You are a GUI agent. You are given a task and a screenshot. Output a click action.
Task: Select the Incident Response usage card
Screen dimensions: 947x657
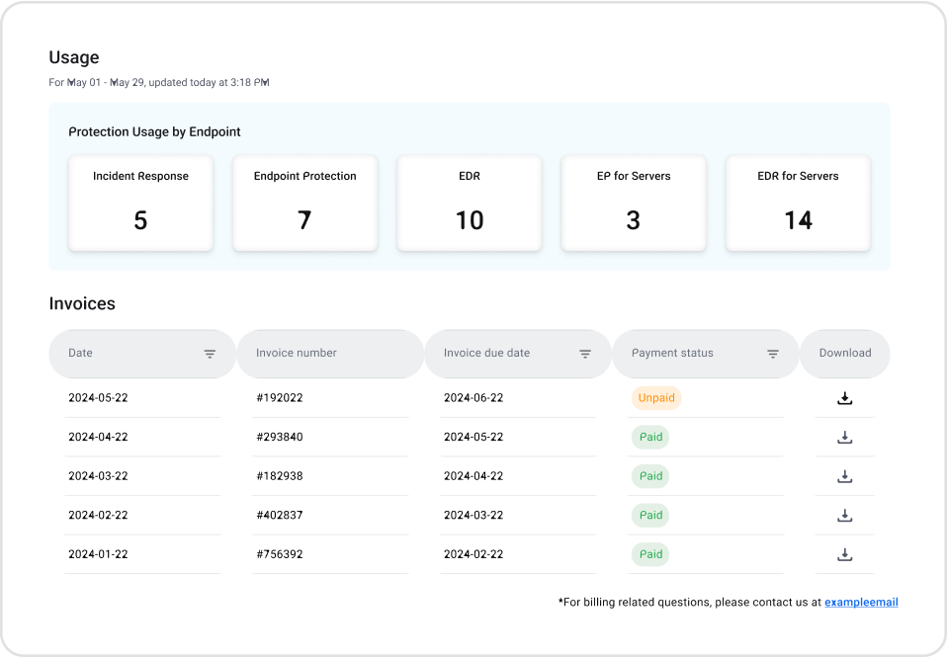click(x=140, y=203)
